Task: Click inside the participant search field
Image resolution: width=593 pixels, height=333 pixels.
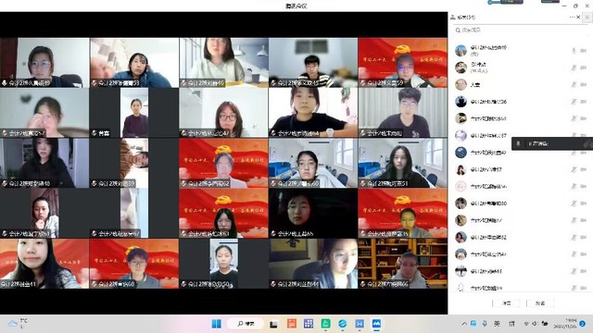Action: tap(519, 30)
